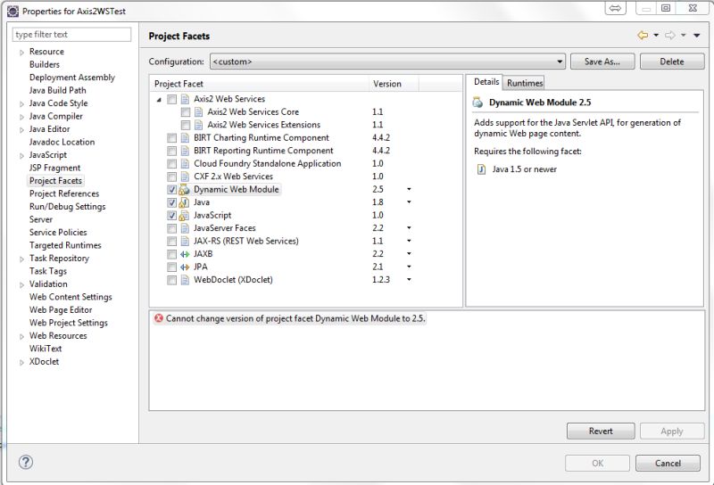
Task: Click the Dynamic Web Module 2.5 details icon
Action: click(477, 103)
